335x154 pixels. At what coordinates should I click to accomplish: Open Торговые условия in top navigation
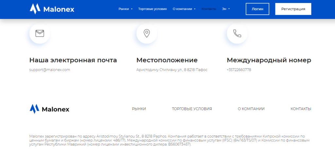click(152, 9)
